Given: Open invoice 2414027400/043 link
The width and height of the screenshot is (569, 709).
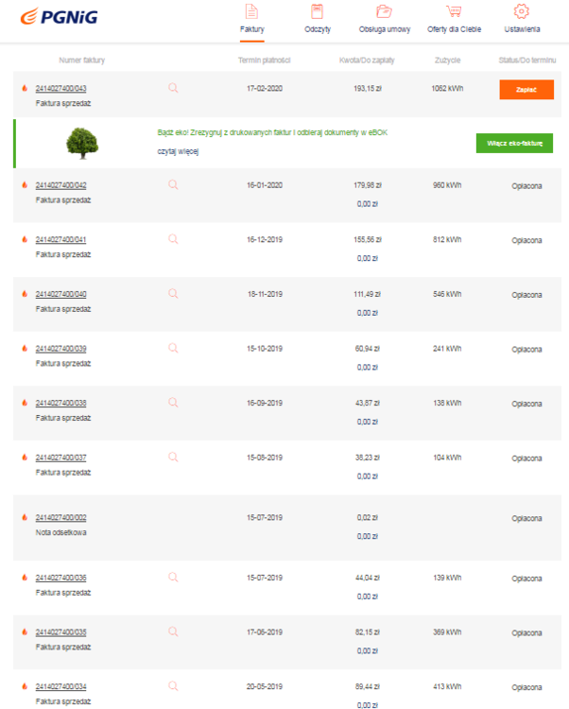Looking at the screenshot, I should [60, 88].
